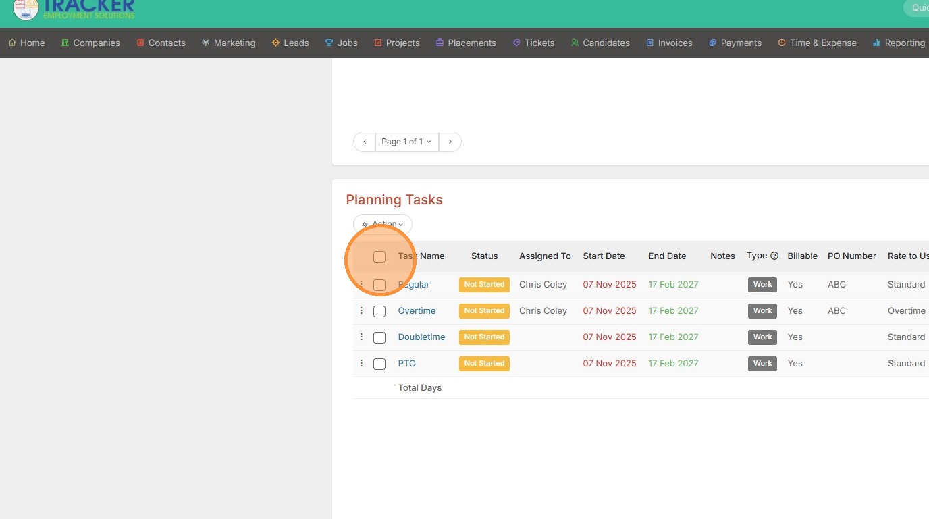Click the Not Started badge for Overtime
This screenshot has width=929, height=519.
tap(484, 310)
